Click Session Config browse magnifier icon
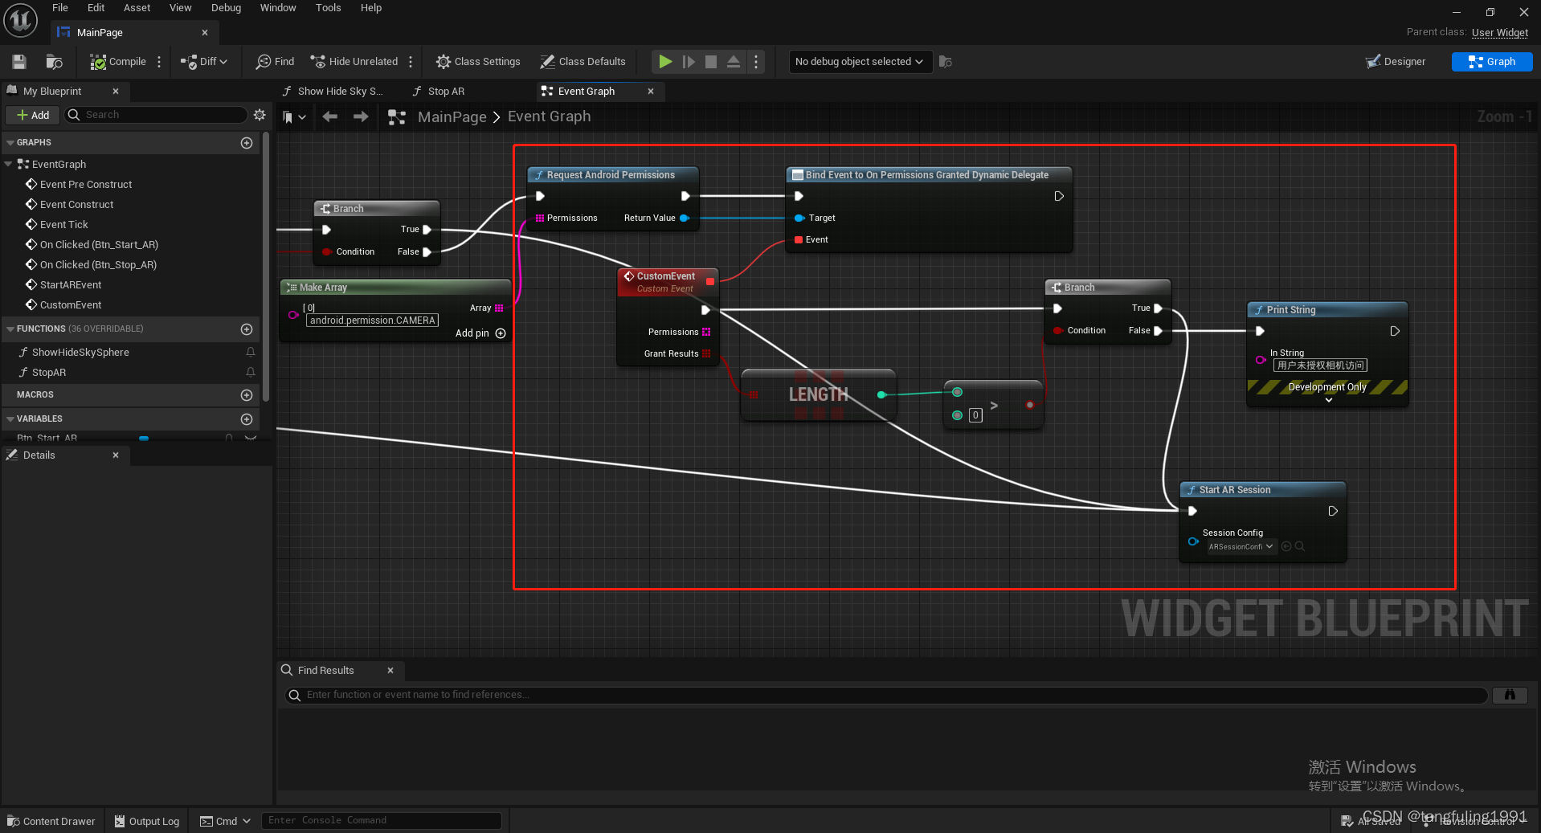Viewport: 1541px width, 833px height. (1300, 547)
